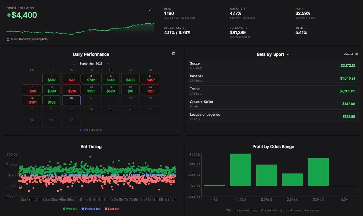363x216 pixels.
Task: Select the highlighted day 16 cell
Action: tap(71, 100)
